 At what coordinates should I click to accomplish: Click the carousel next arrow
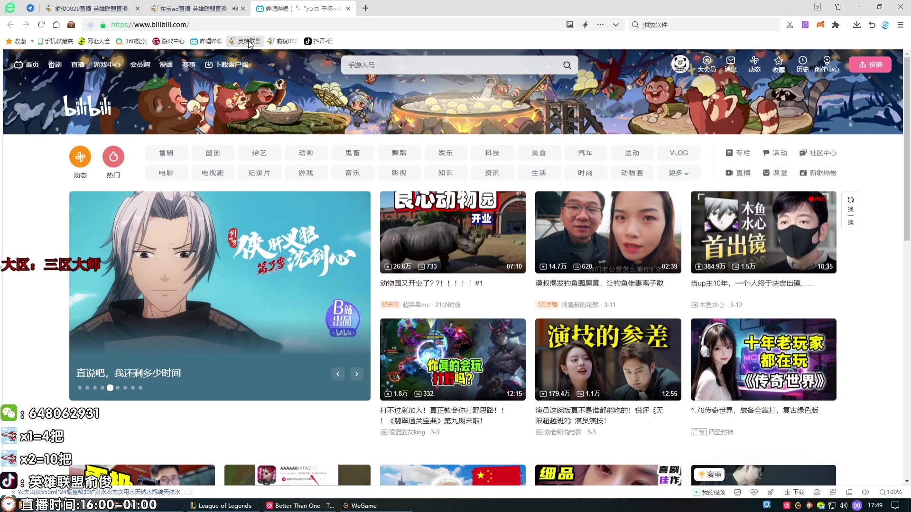(357, 374)
